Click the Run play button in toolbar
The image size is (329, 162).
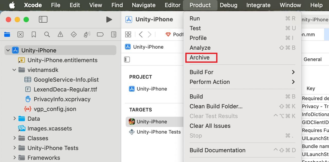pos(109,20)
